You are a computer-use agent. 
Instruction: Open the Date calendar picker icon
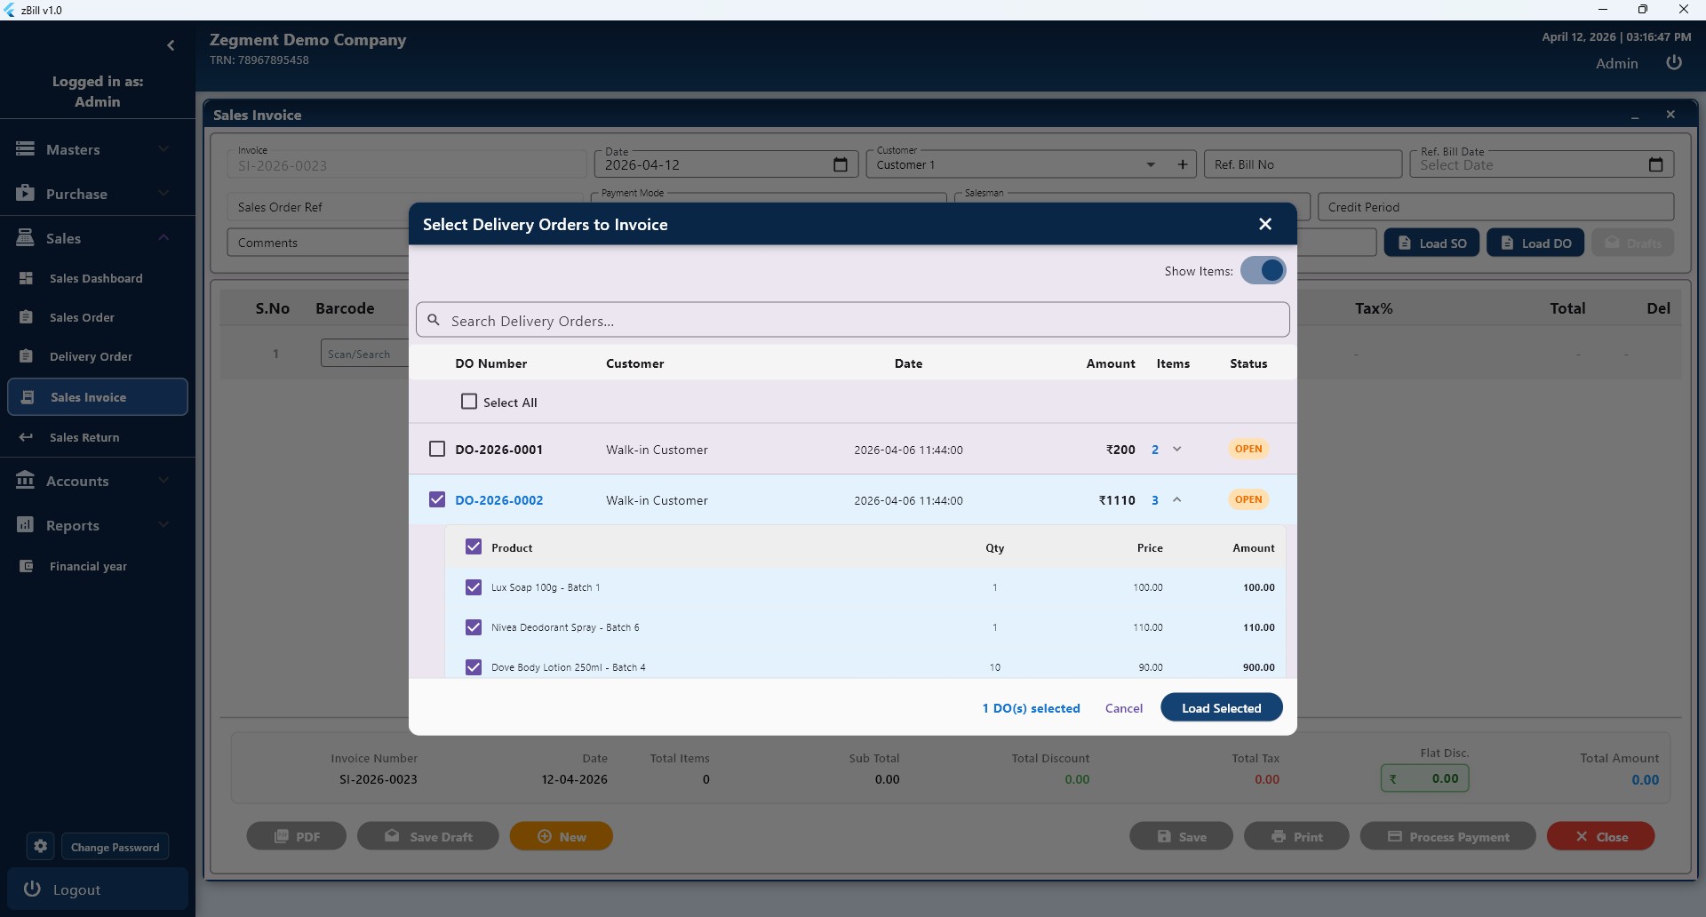pyautogui.click(x=841, y=164)
